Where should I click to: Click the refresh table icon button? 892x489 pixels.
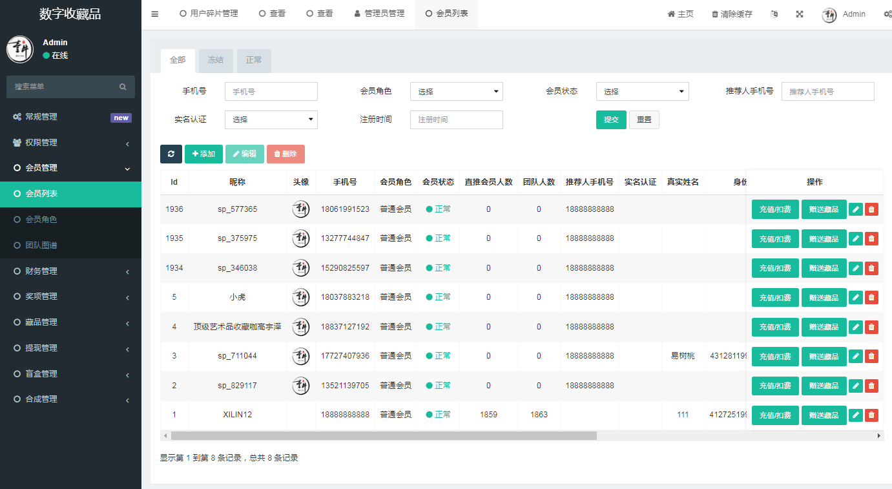(x=171, y=154)
